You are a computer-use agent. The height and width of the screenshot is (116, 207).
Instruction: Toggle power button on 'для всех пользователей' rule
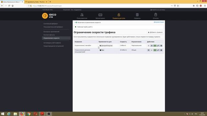[155, 50]
